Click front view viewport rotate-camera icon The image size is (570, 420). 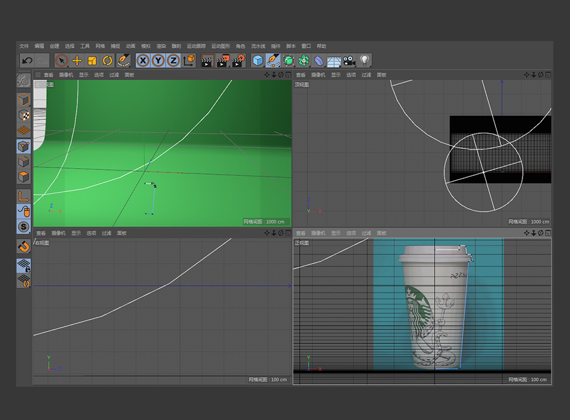click(540, 233)
